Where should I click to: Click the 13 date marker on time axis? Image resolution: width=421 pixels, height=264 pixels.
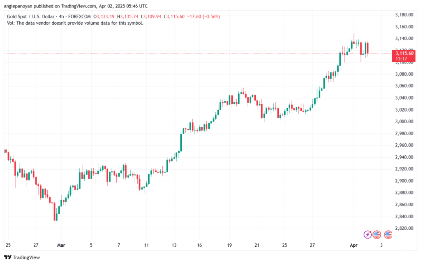[174, 245]
